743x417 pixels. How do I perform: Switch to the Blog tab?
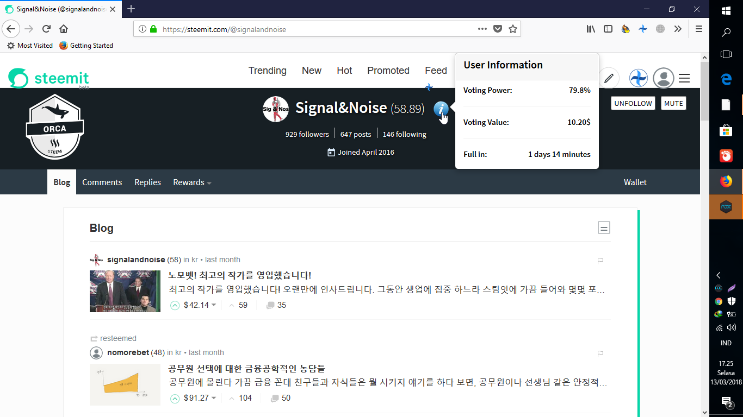coord(61,182)
